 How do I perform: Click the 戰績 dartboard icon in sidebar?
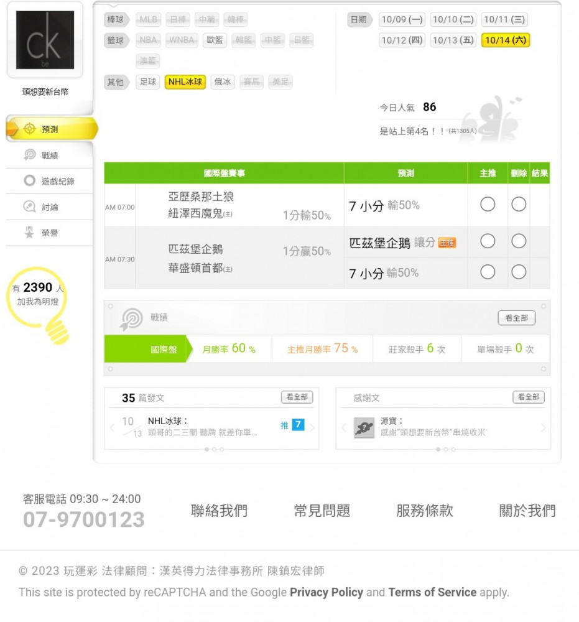[29, 155]
